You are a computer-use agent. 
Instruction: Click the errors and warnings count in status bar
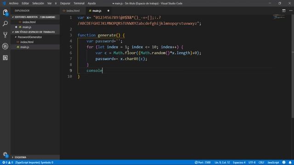[8, 162]
